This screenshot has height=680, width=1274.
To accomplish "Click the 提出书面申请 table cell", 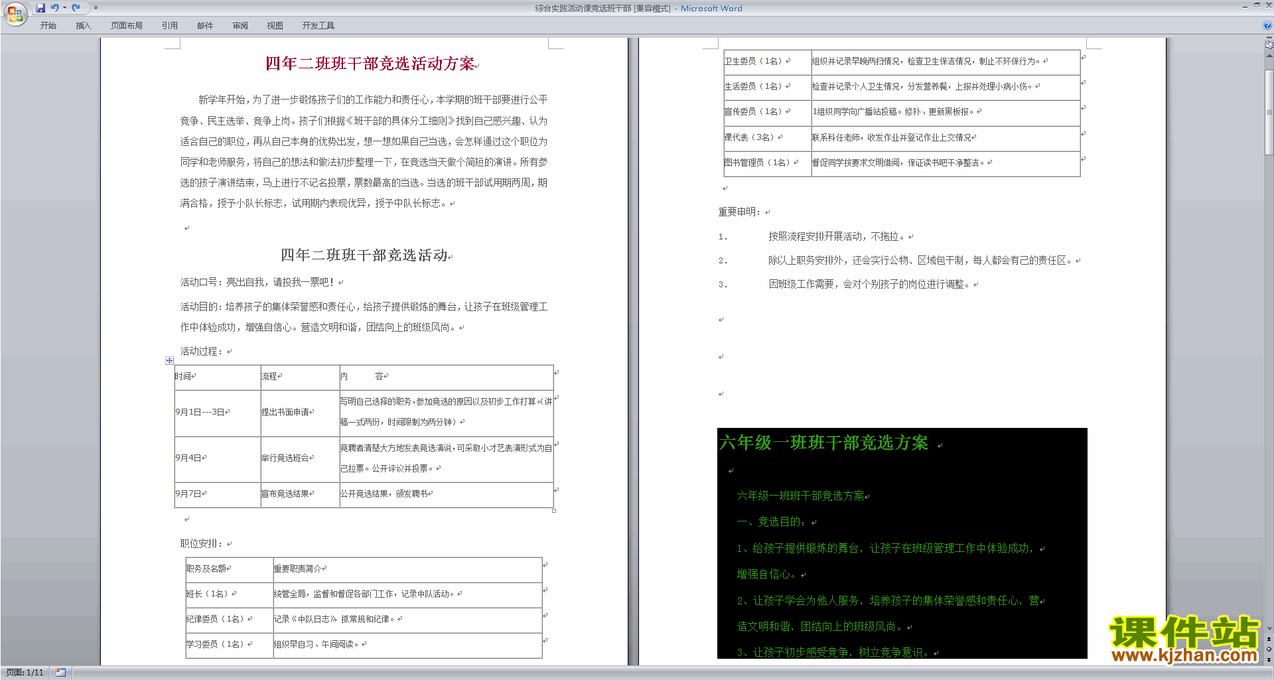I will pos(300,412).
